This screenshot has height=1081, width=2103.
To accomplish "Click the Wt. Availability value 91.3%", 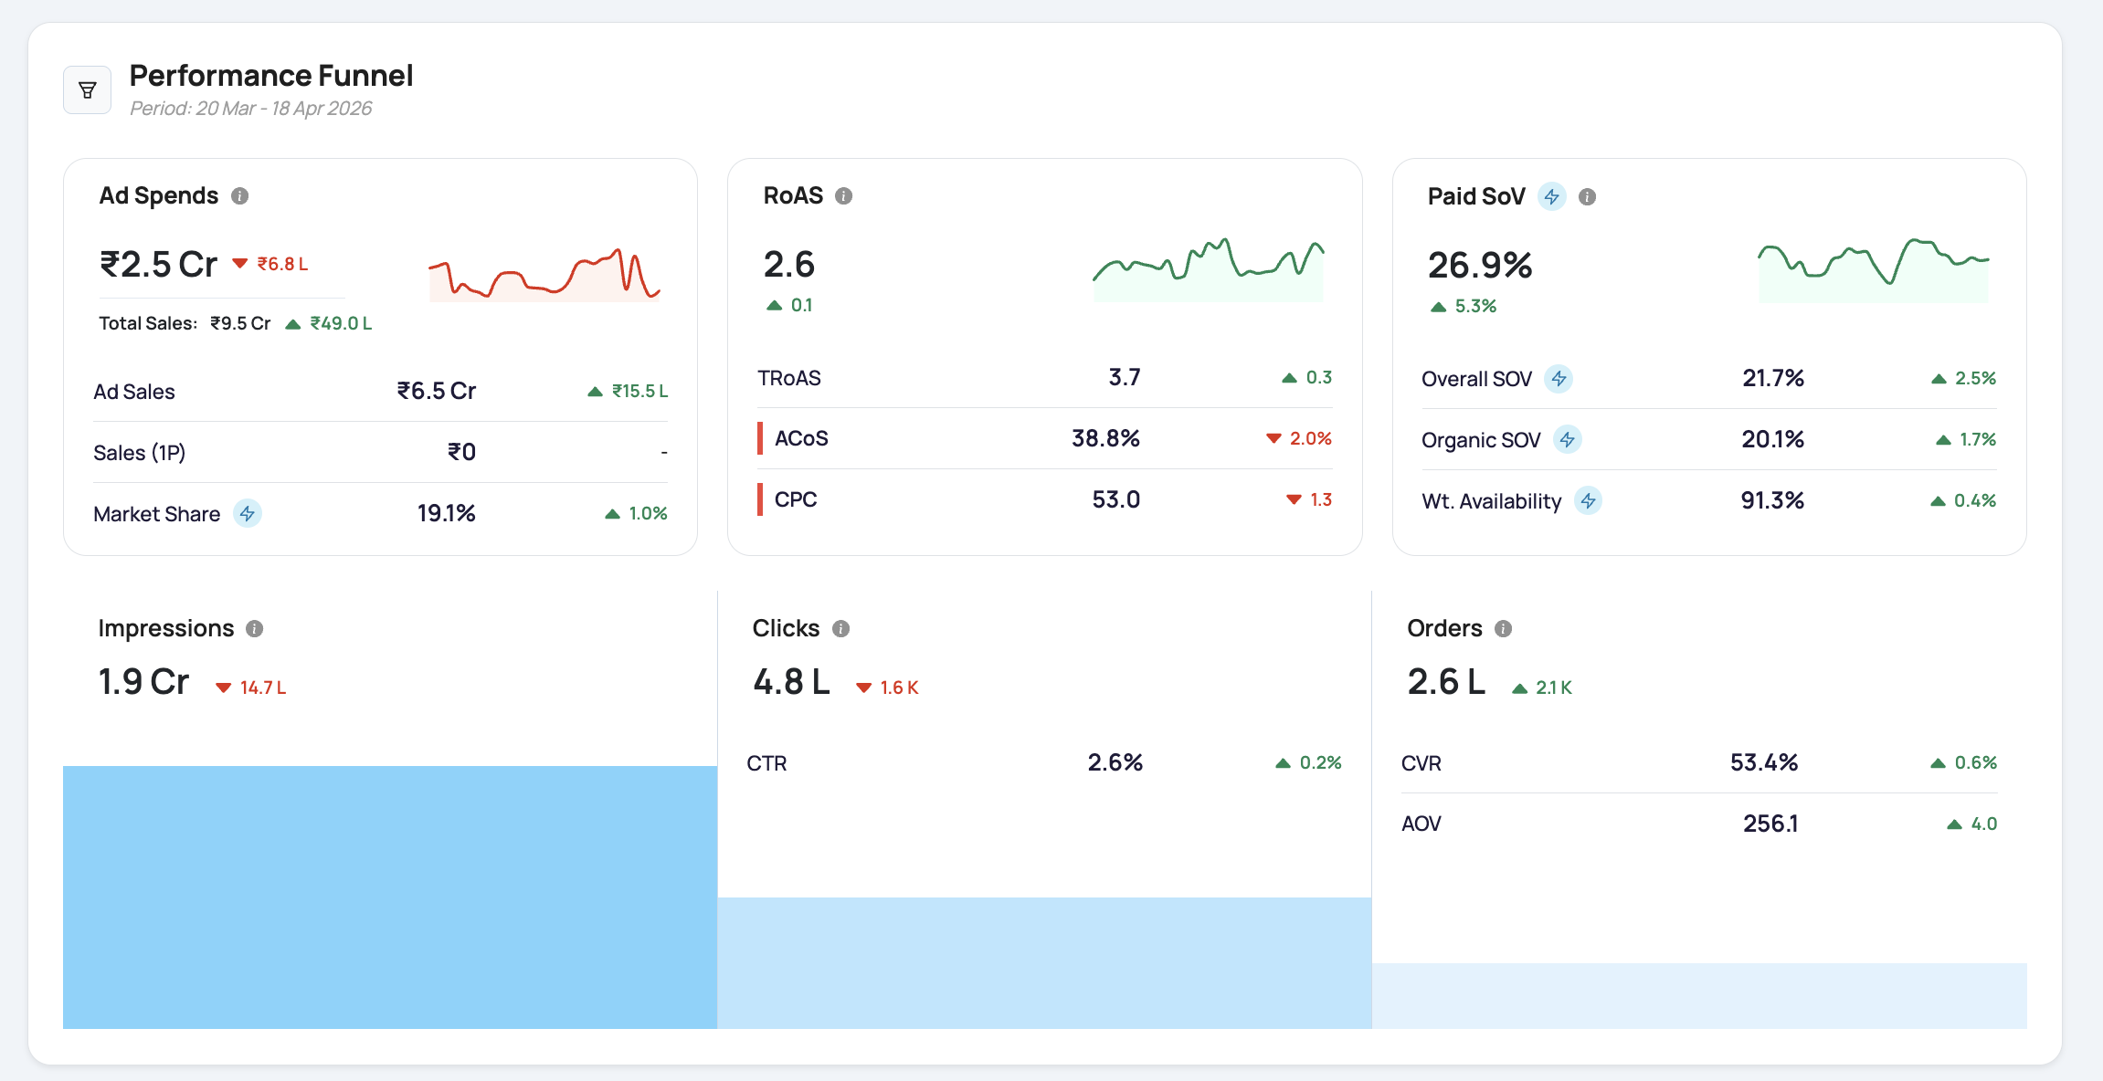I will click(1773, 500).
